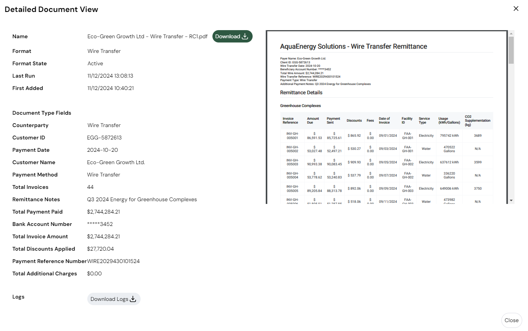Select Last Run timestamp 11/12/2024 13:08:13
Viewport: 528px width, 331px height.
point(110,76)
